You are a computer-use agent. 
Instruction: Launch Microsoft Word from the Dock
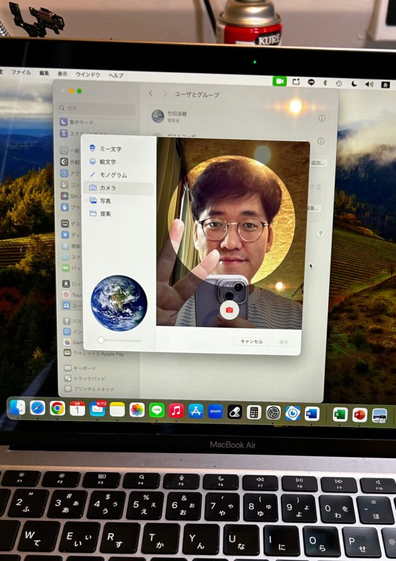(x=312, y=414)
